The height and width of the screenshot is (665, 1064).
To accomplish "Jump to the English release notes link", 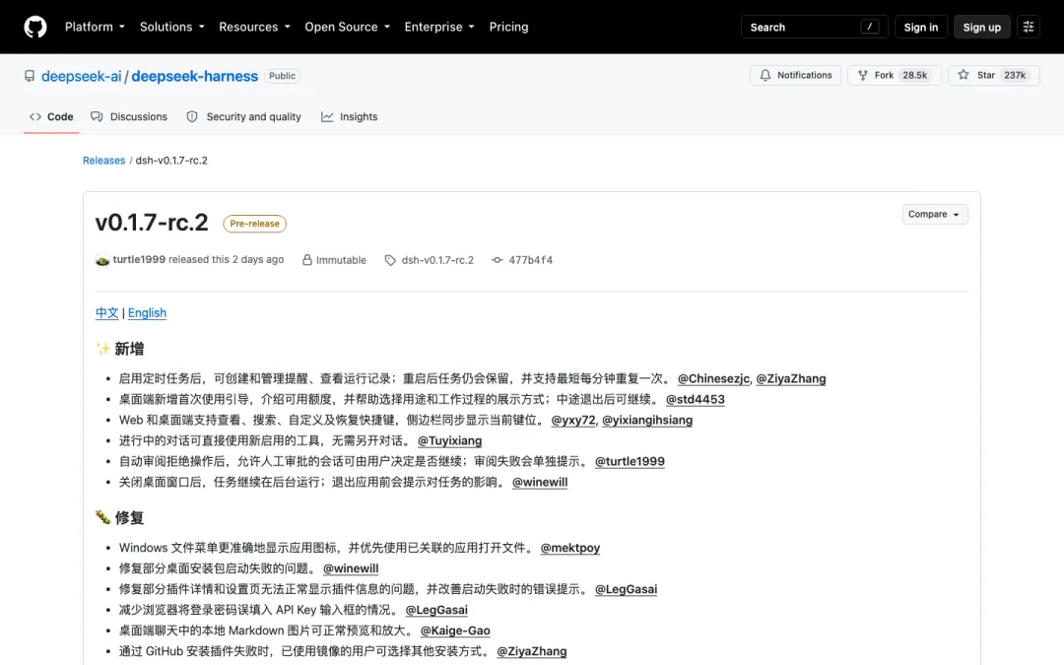I will (x=147, y=313).
